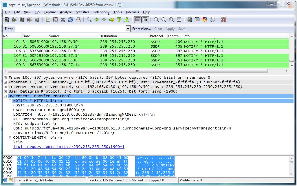297x186 pixels.
Task: Toggle packet list colorization
Action: 138,20
